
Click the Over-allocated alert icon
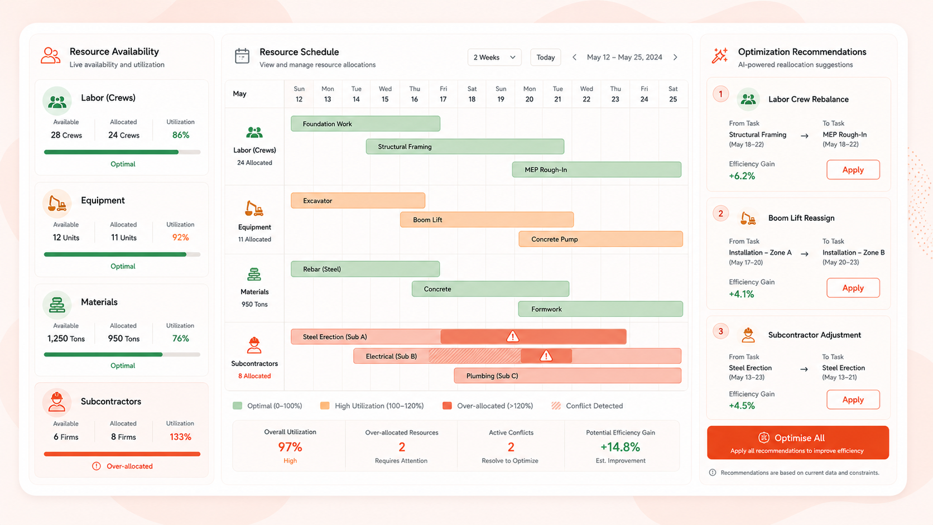click(97, 466)
